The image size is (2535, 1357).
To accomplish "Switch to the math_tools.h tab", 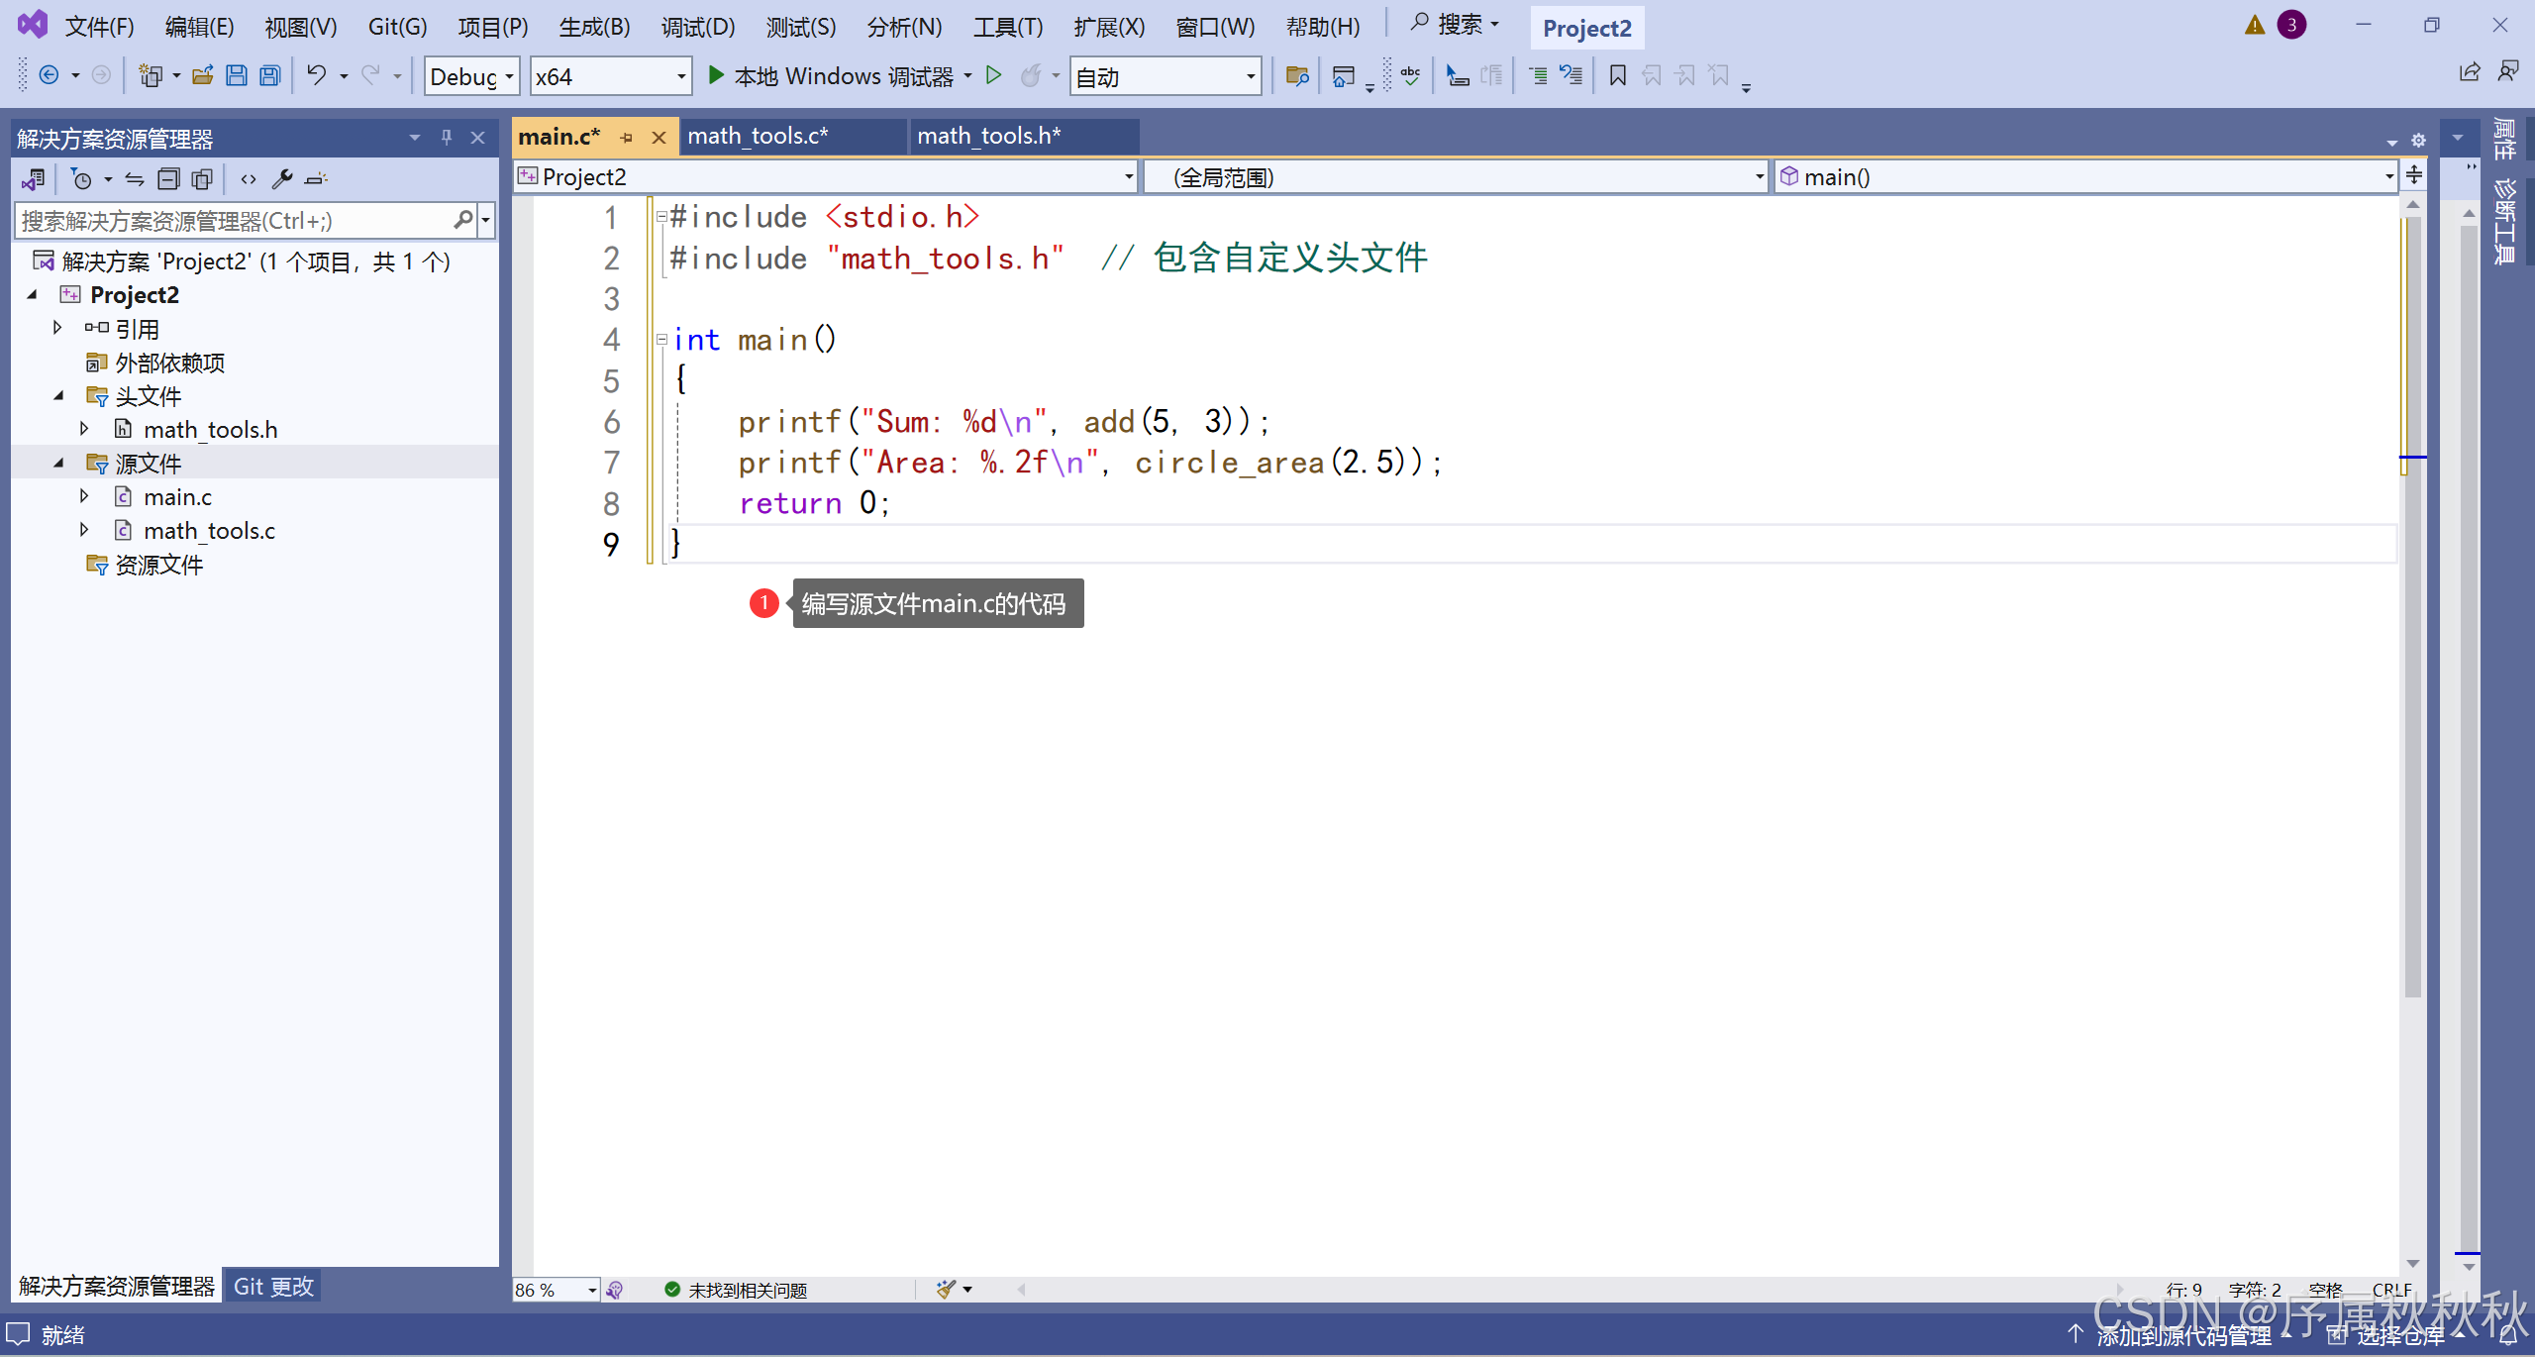I will coord(988,137).
